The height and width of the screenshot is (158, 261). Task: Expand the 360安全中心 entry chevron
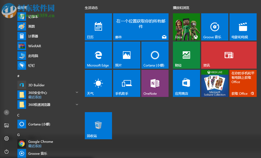pyautogui.click(x=77, y=92)
